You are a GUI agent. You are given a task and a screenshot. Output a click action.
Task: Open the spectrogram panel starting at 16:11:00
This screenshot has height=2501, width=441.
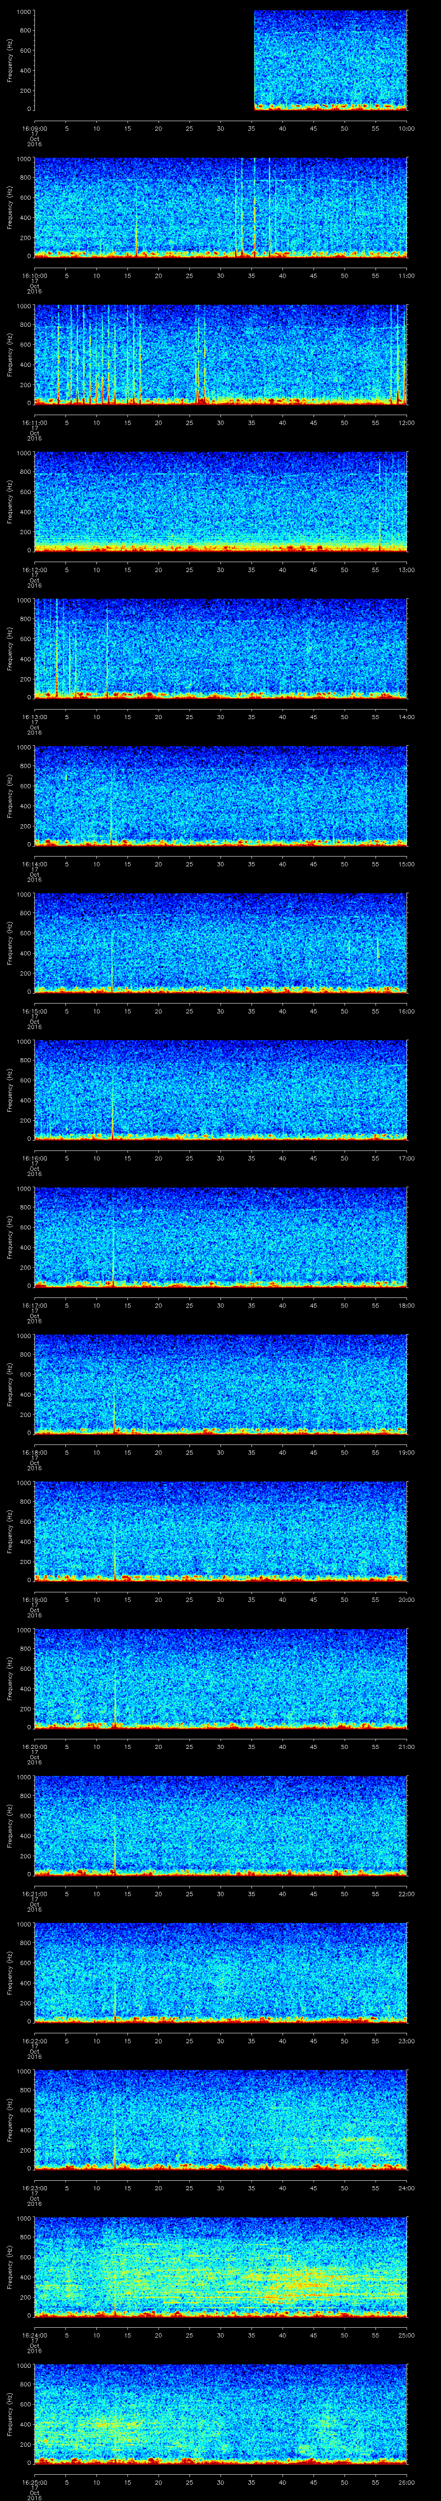pyautogui.click(x=221, y=354)
